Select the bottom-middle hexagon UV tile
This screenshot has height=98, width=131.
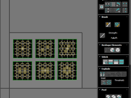(45, 71)
